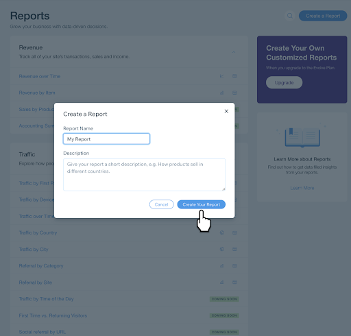Click the Report Name input field

106,139
